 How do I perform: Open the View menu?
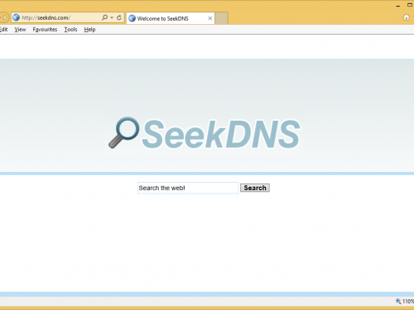pos(20,30)
